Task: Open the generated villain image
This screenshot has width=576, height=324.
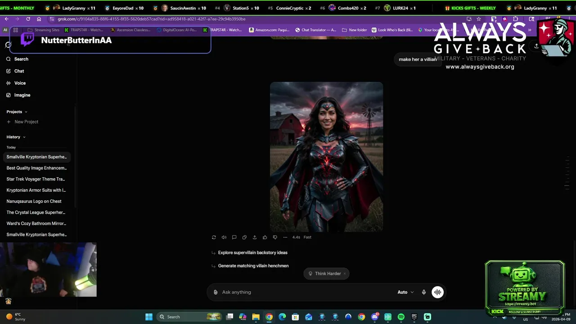Action: tap(326, 157)
